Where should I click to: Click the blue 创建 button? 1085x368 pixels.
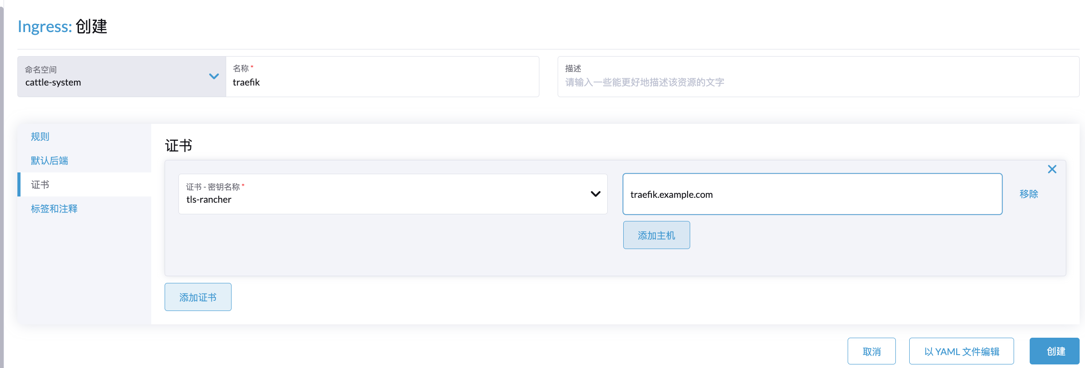(x=1056, y=352)
